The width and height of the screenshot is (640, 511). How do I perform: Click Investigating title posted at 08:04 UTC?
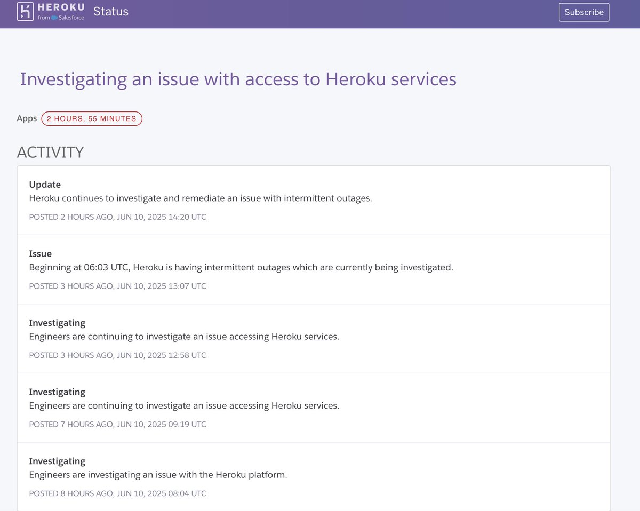click(x=57, y=461)
